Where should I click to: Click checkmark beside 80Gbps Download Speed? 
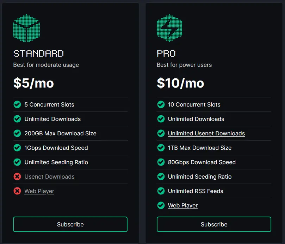click(161, 162)
